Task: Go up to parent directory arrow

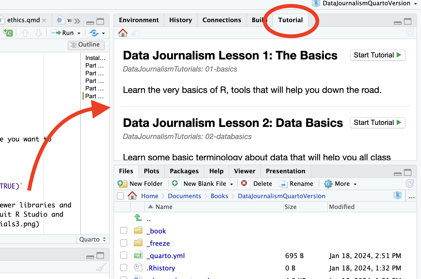Action: click(x=138, y=218)
